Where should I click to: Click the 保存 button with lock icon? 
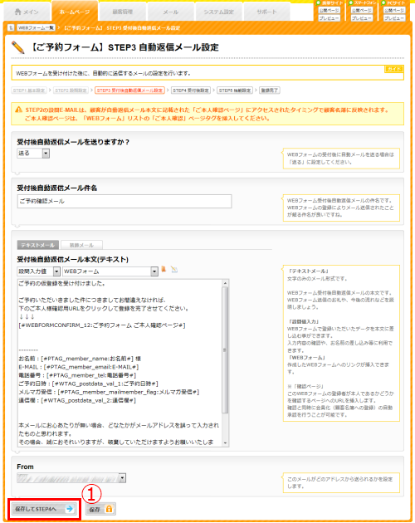[x=100, y=510]
